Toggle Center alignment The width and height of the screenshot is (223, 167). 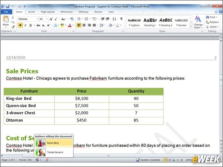[84, 25]
